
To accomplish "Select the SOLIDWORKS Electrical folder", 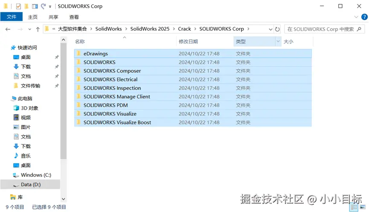I will (x=193, y=79).
